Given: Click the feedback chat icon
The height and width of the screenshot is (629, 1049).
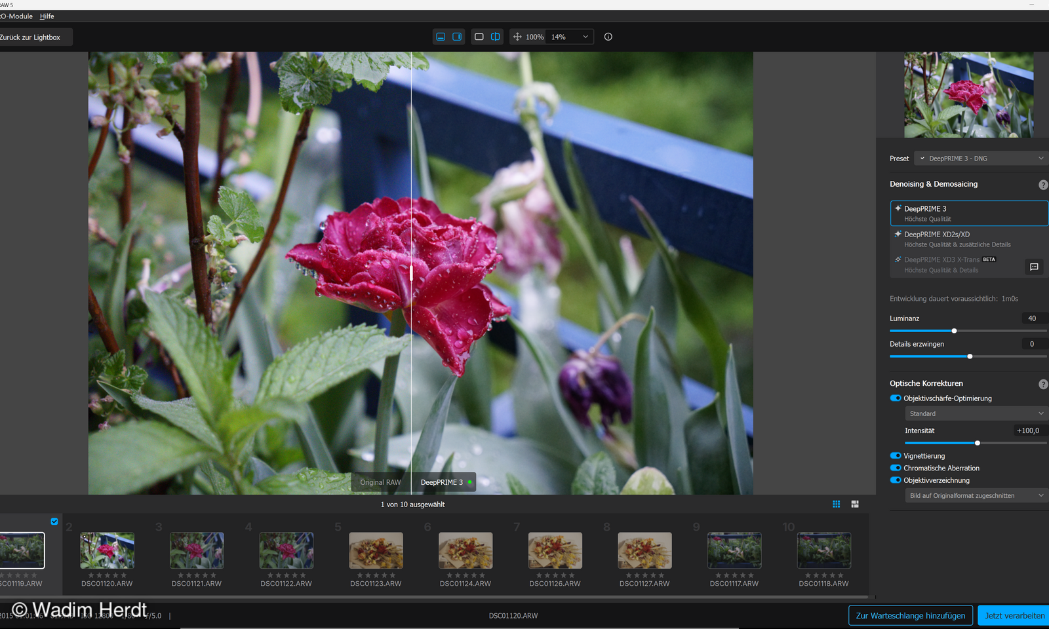Looking at the screenshot, I should tap(1034, 267).
